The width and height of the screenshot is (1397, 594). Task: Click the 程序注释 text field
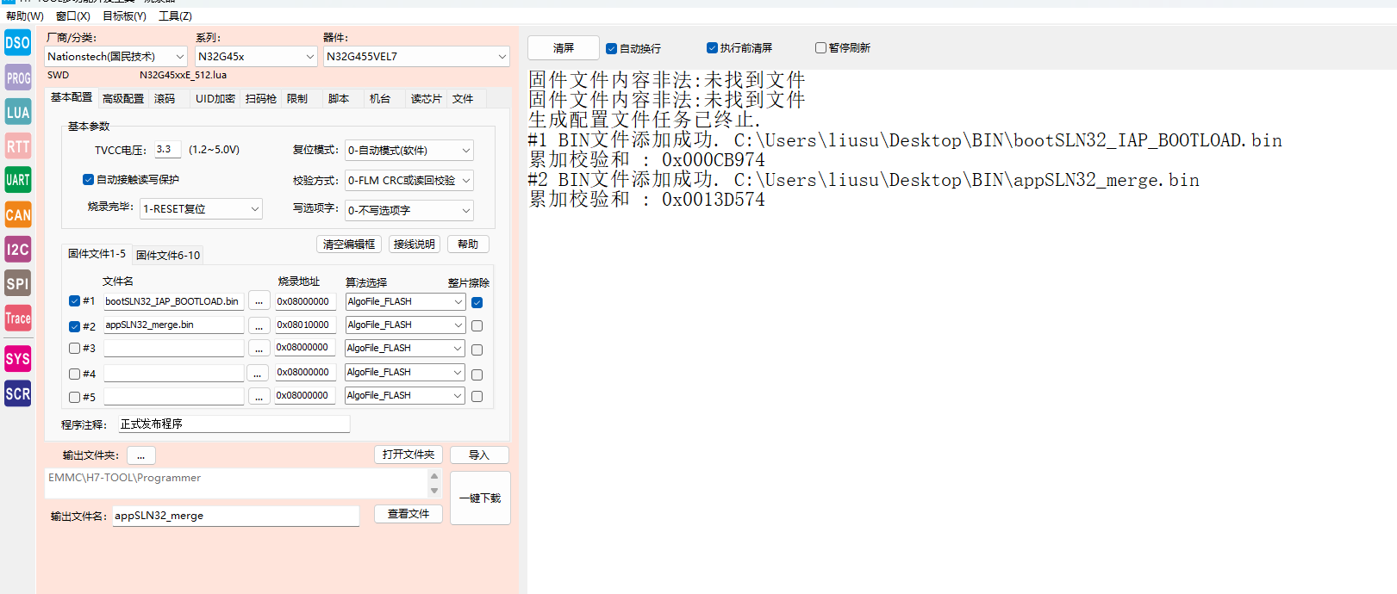click(234, 424)
